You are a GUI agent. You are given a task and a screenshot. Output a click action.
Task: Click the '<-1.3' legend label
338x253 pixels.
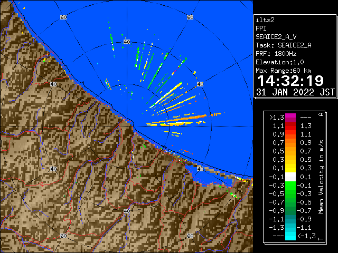(x=306, y=236)
